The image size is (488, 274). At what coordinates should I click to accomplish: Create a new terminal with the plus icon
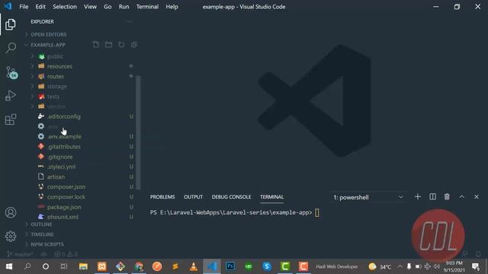click(418, 197)
